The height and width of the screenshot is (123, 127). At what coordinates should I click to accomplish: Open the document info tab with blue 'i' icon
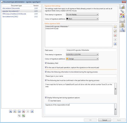pyautogui.click(x=122, y=30)
